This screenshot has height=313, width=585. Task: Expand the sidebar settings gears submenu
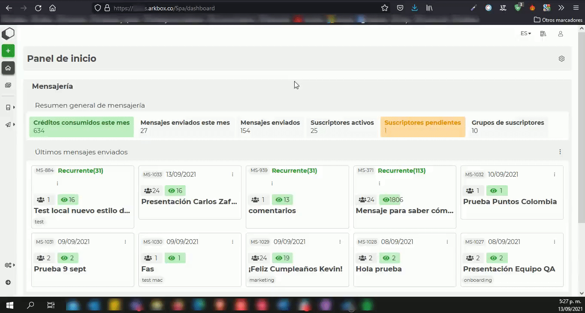9,265
